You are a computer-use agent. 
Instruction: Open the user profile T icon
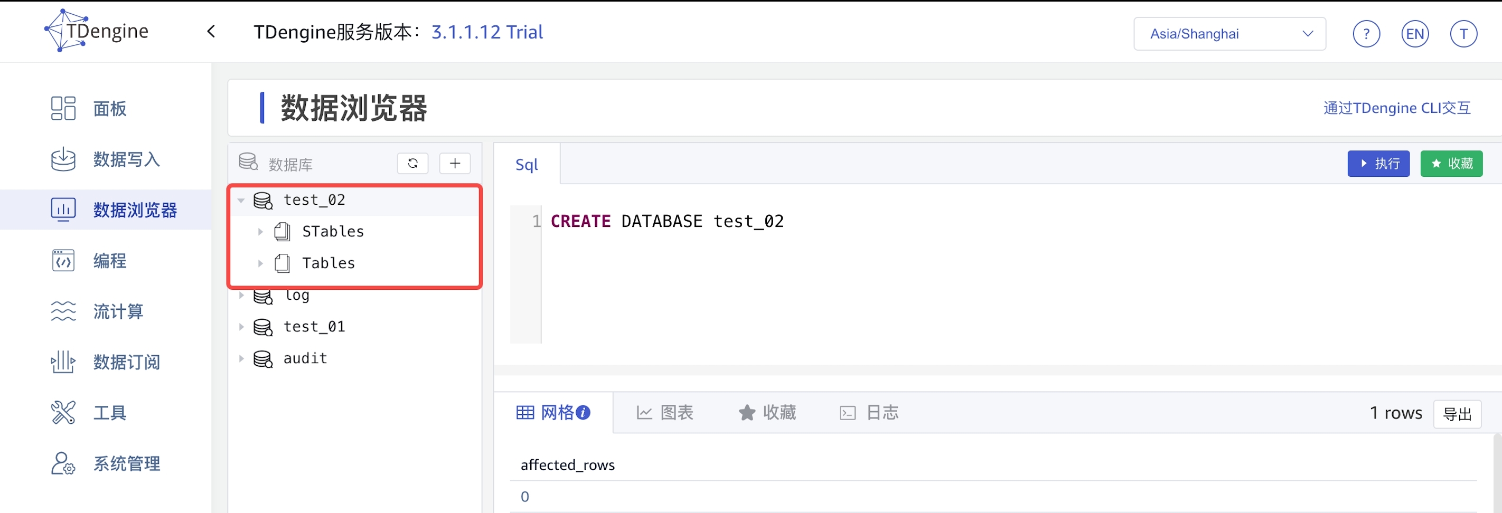[1463, 34]
